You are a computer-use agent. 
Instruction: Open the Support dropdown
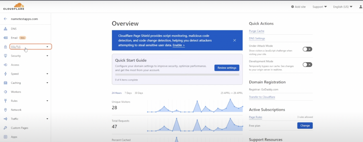tap(319, 7)
